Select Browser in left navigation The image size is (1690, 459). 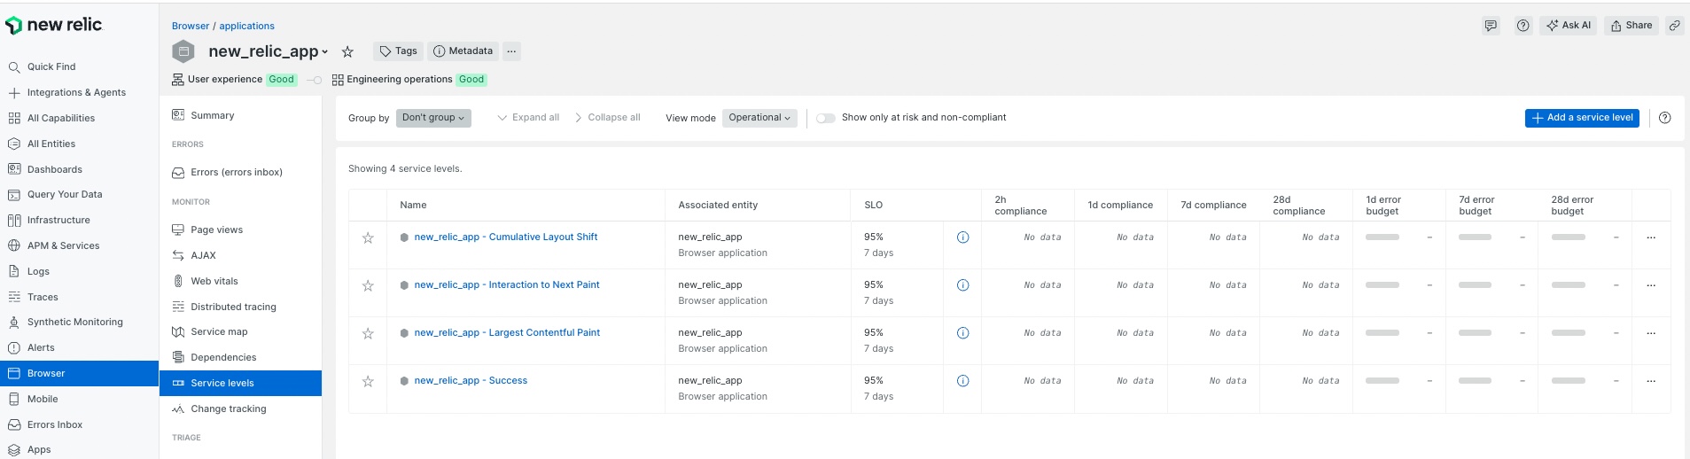coord(79,373)
